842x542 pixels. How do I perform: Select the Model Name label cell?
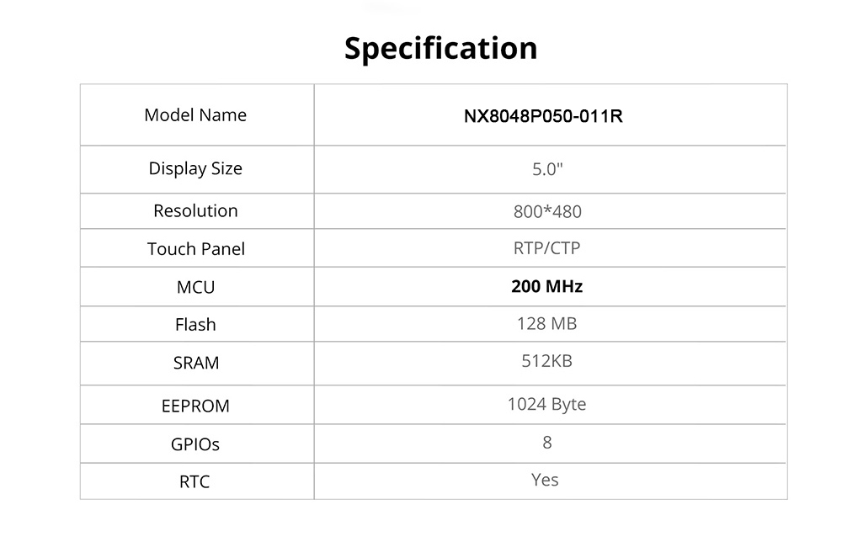pyautogui.click(x=195, y=115)
